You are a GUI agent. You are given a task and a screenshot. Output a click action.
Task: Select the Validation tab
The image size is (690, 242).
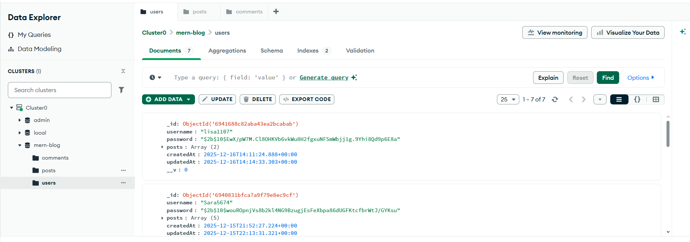click(360, 51)
